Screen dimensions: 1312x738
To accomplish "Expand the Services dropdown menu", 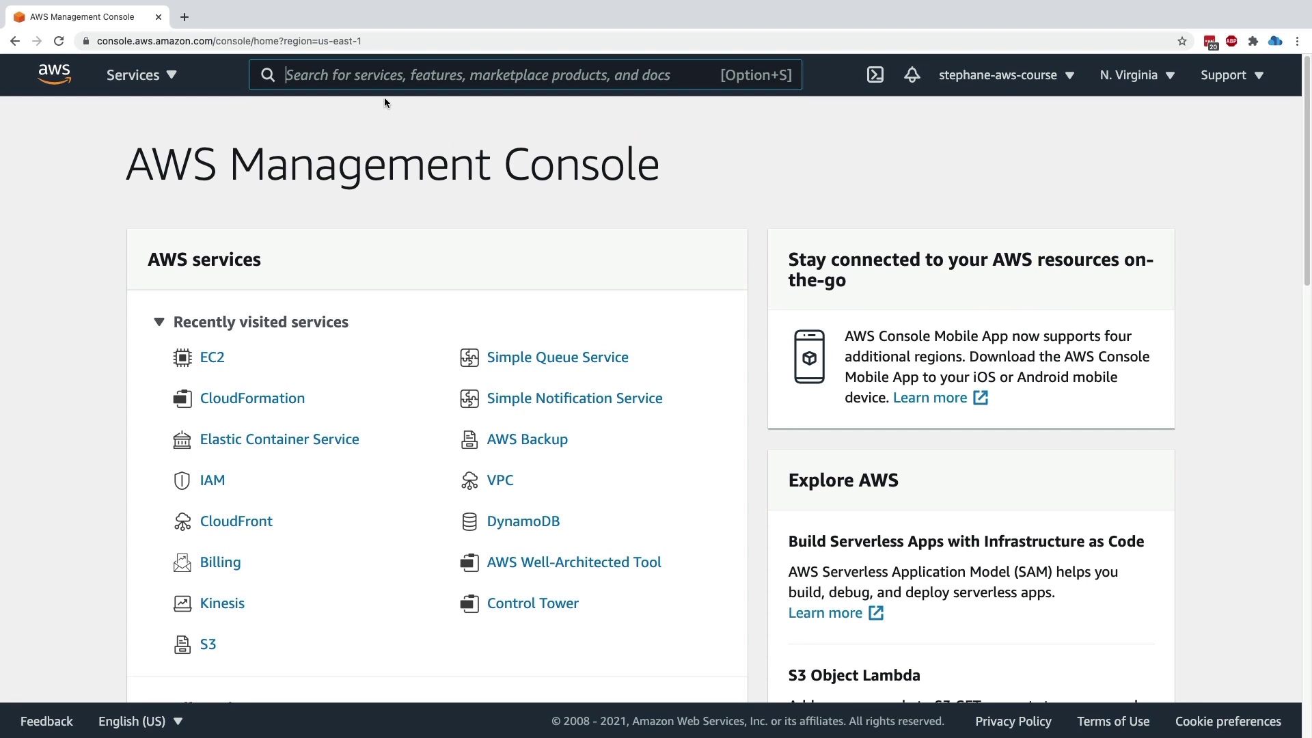I will (141, 75).
